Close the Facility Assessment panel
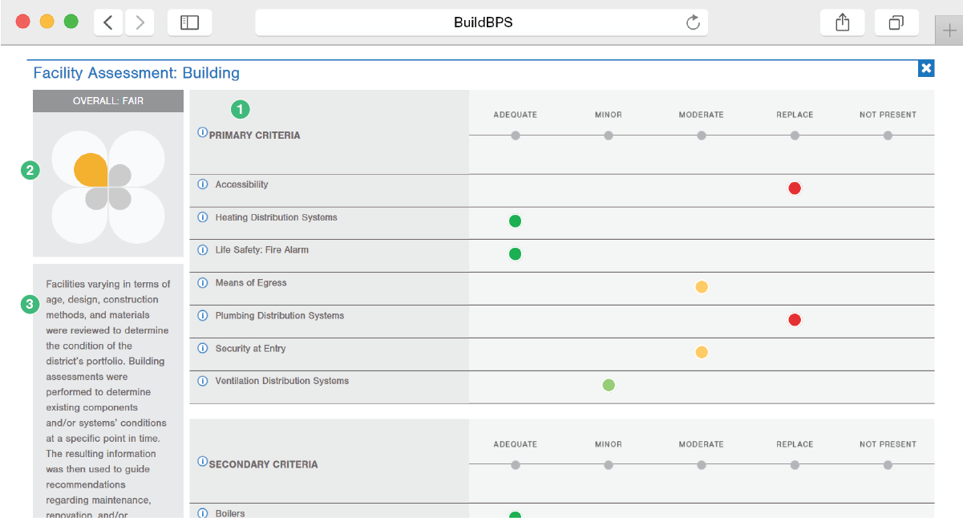 926,68
